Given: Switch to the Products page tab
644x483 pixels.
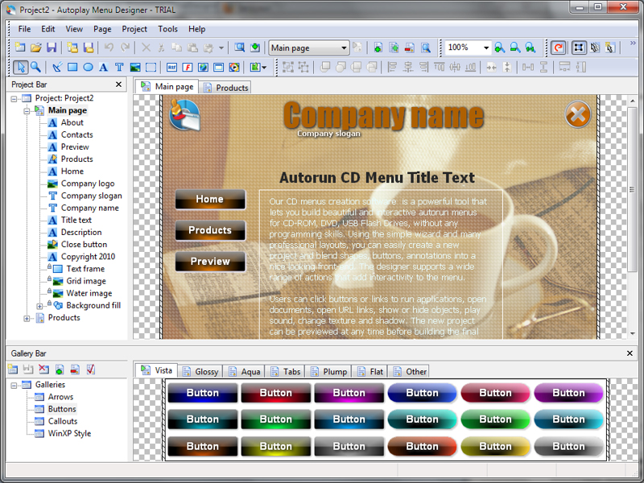Looking at the screenshot, I should [225, 88].
